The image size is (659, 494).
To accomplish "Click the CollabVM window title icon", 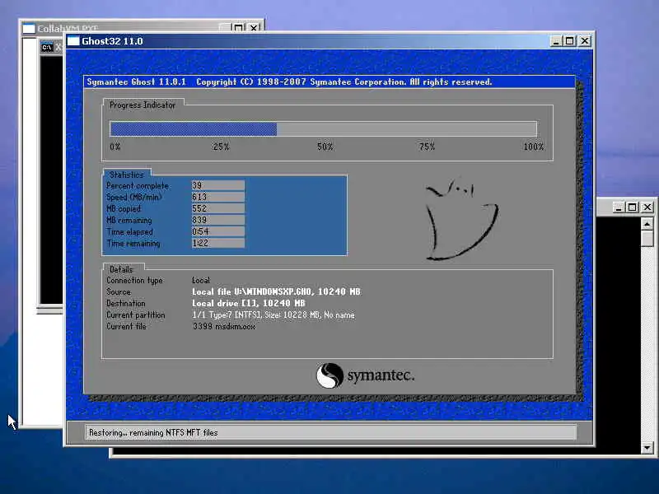I will coord(29,29).
